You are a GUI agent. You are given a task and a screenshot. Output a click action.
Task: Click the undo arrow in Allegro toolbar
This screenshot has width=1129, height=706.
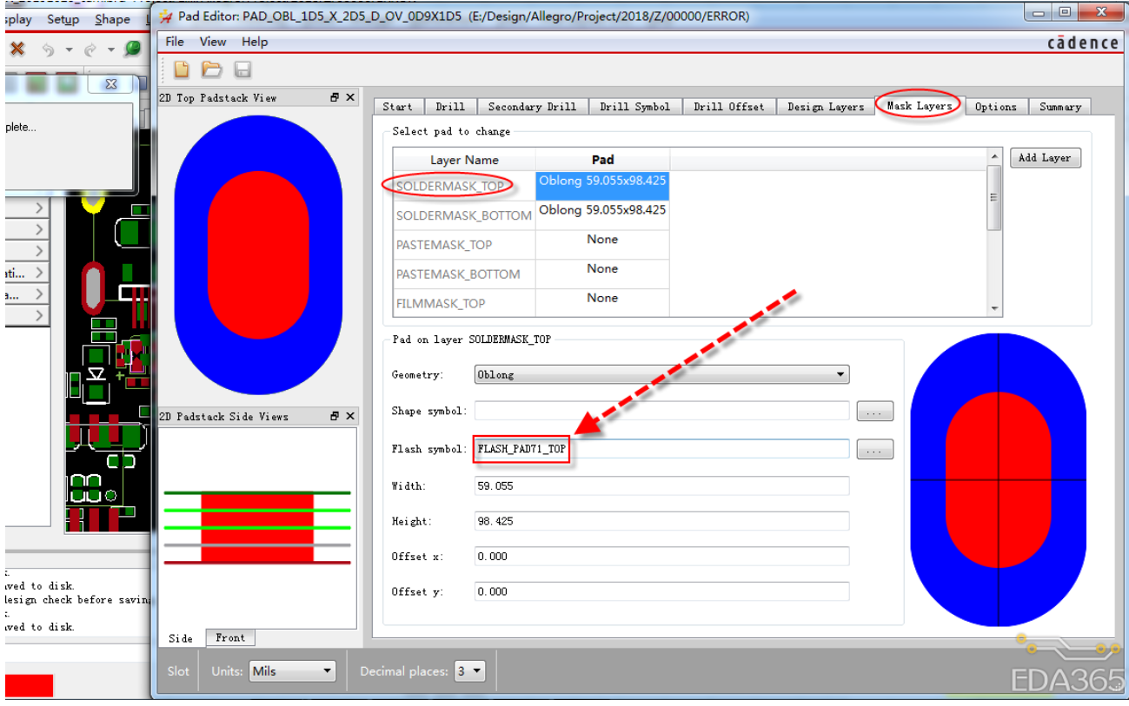49,49
